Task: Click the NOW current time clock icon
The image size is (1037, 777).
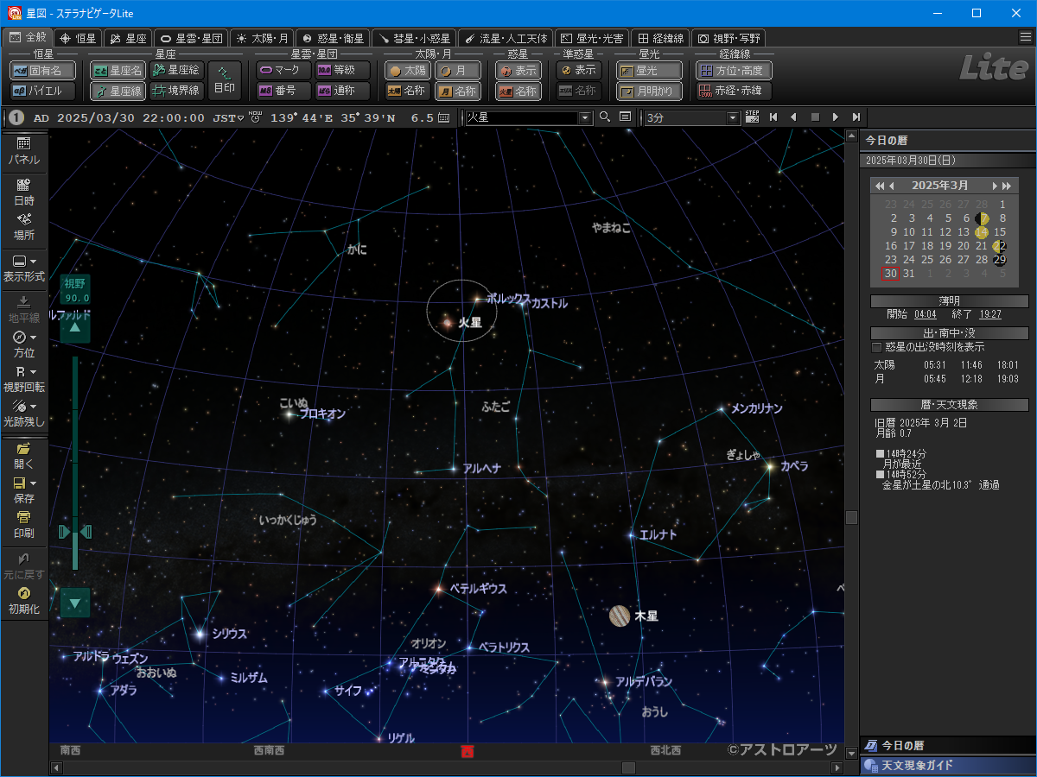Action: coord(255,117)
